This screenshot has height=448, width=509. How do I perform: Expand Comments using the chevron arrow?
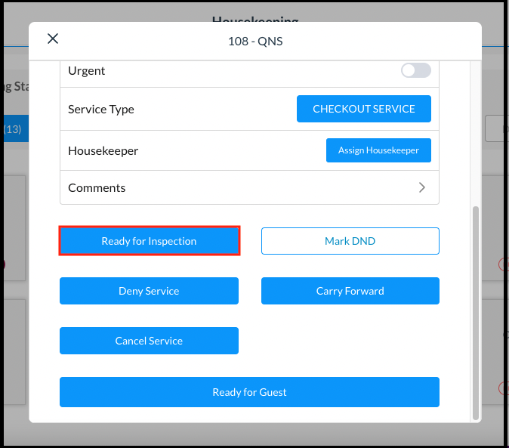point(422,187)
